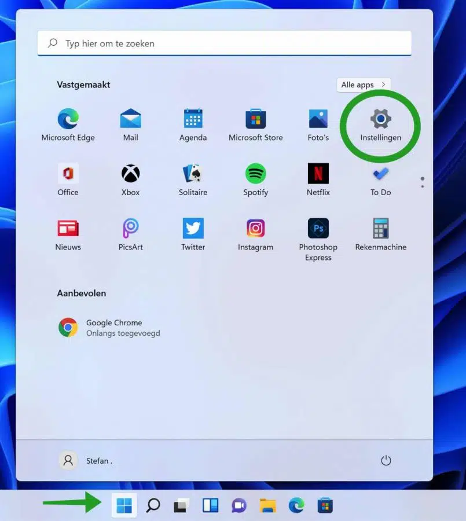Open the Rekenmachine calculator
466x521 pixels.
tap(380, 234)
